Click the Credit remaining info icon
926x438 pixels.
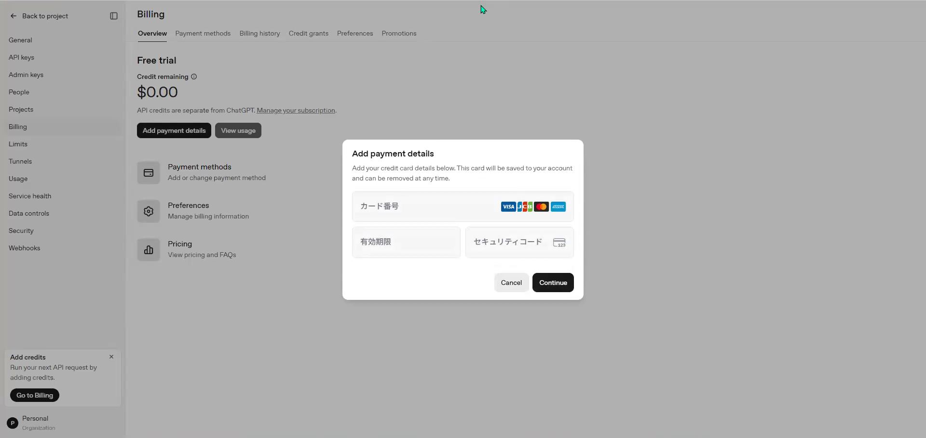coord(194,77)
